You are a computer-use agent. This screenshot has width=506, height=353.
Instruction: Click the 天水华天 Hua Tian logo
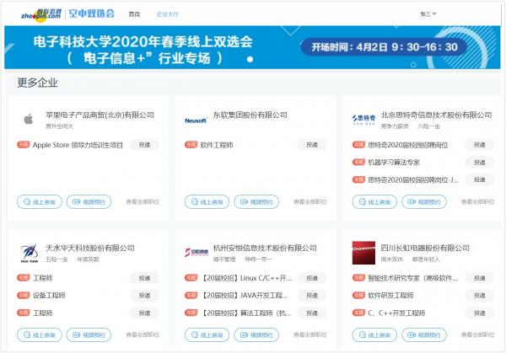pyautogui.click(x=29, y=253)
